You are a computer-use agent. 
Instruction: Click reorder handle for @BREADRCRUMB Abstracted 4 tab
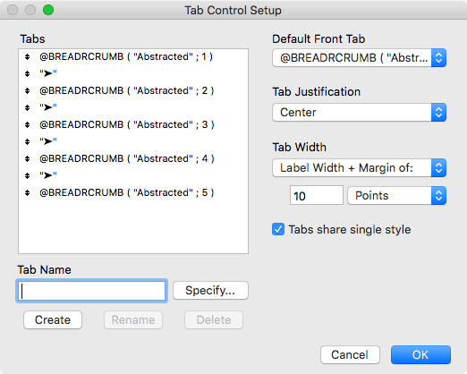(27, 158)
